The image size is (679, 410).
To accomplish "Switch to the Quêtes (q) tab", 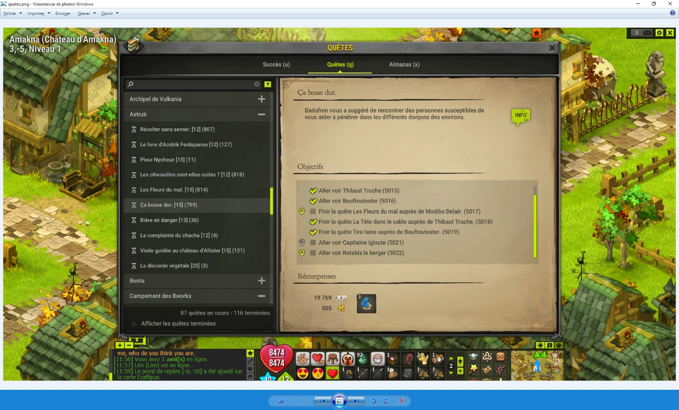I will 340,65.
